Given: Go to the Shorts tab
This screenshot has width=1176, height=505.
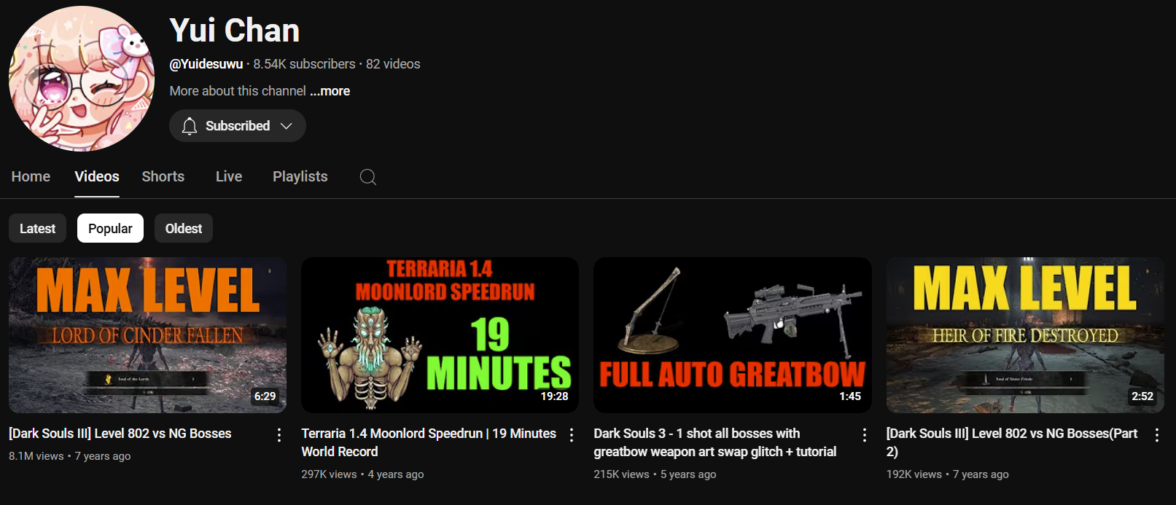Looking at the screenshot, I should (x=163, y=176).
